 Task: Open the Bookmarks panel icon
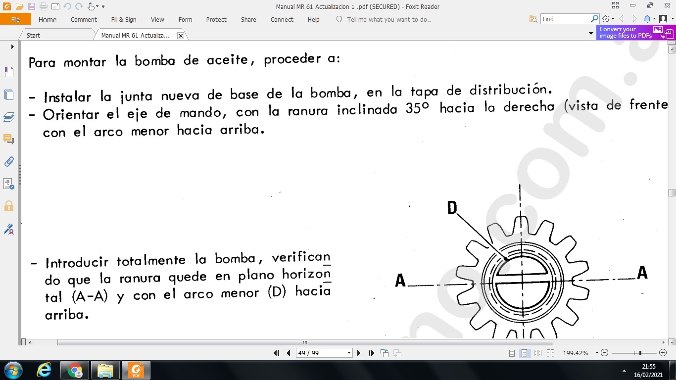[x=9, y=72]
